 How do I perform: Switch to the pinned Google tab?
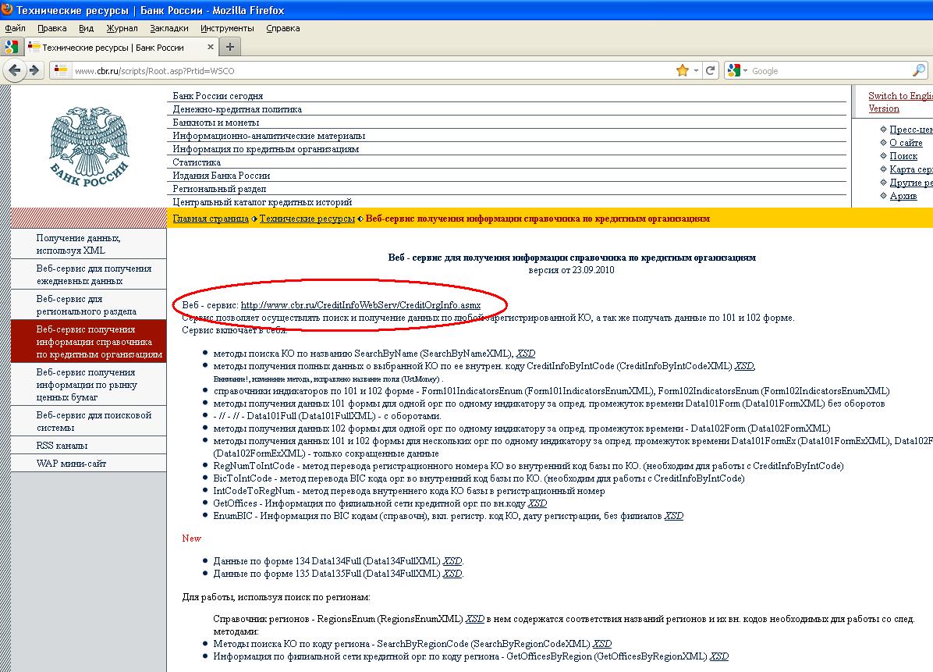coord(12,46)
